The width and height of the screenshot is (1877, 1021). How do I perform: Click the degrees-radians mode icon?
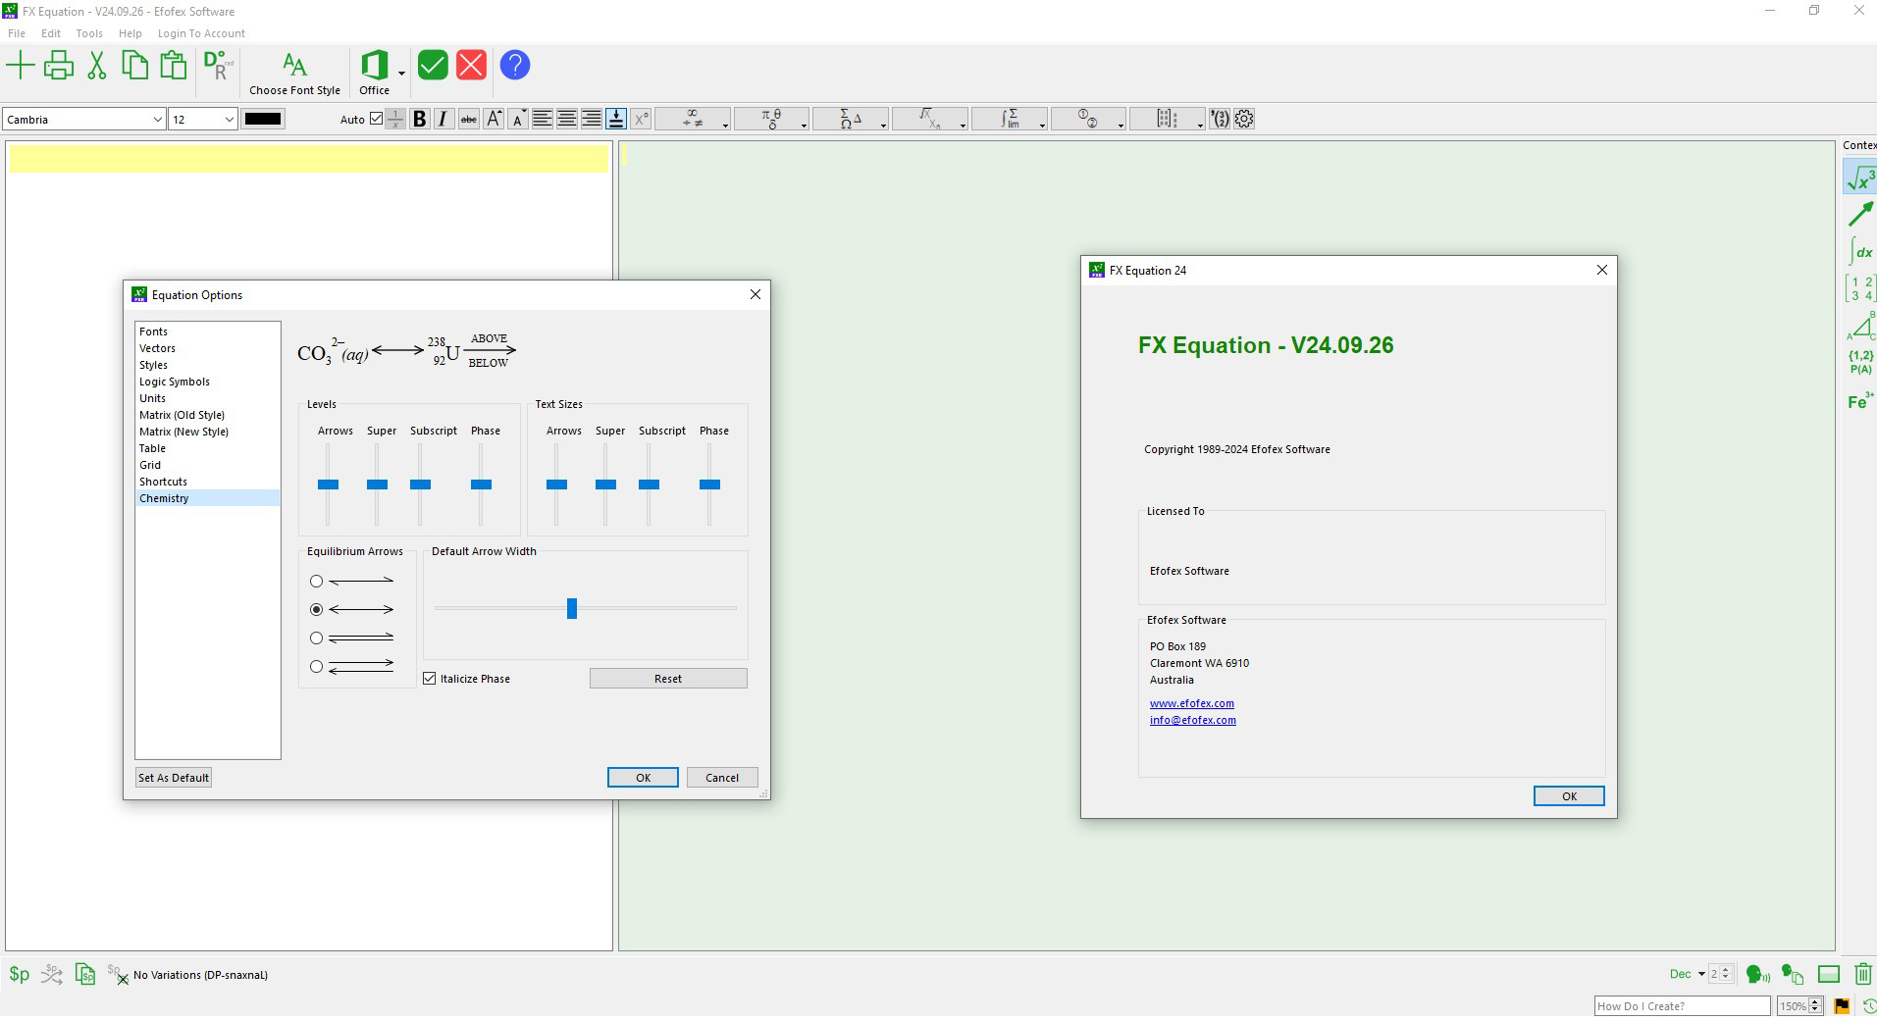217,65
